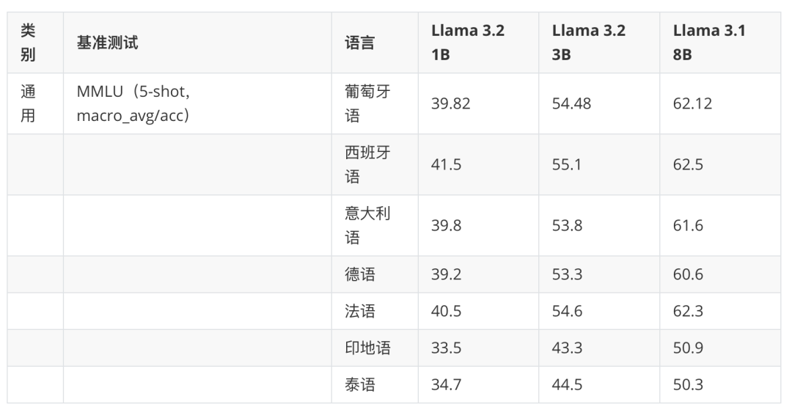This screenshot has height=418, width=792.
Task: Click the 54.48 score value
Action: [571, 103]
